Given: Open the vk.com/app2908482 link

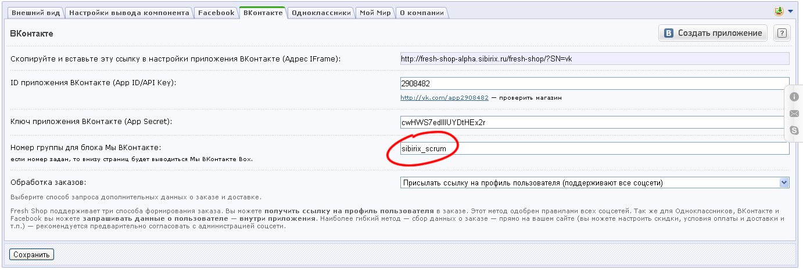Looking at the screenshot, I should tap(444, 98).
